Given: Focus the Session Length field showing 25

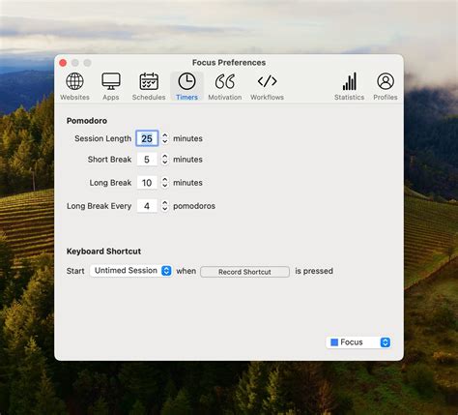Looking at the screenshot, I should tap(147, 138).
